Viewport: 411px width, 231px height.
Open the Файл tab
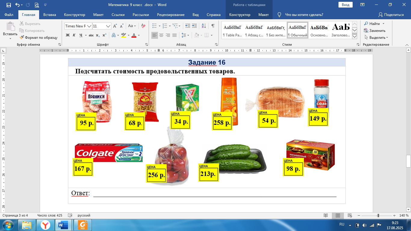9,15
